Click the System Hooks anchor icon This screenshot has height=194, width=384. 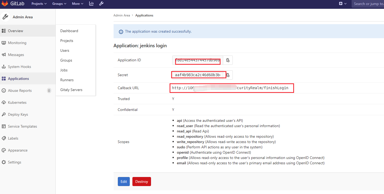pyautogui.click(x=4, y=67)
